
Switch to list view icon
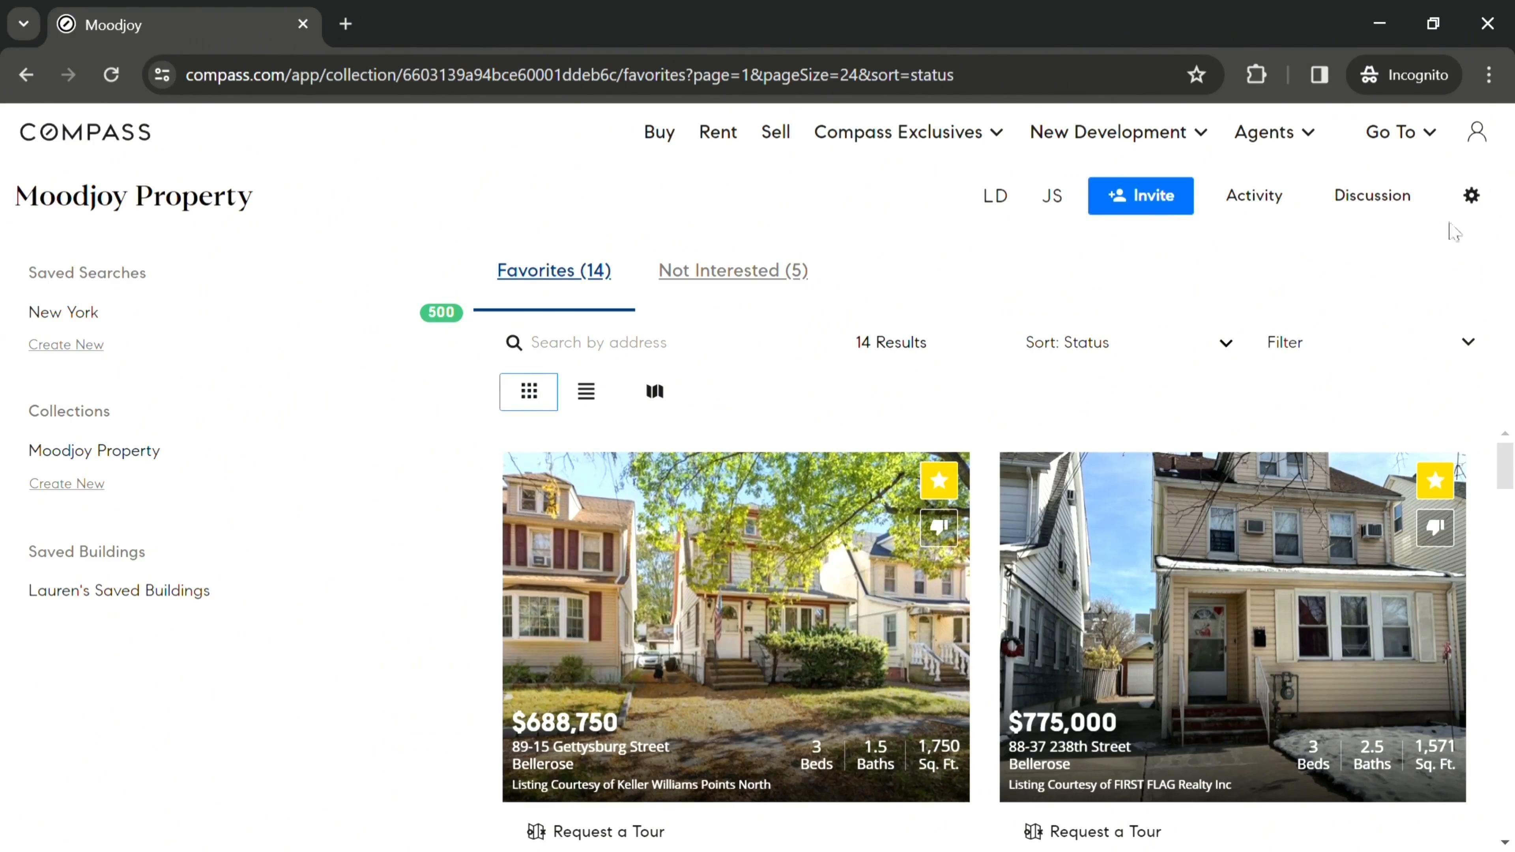pyautogui.click(x=586, y=392)
